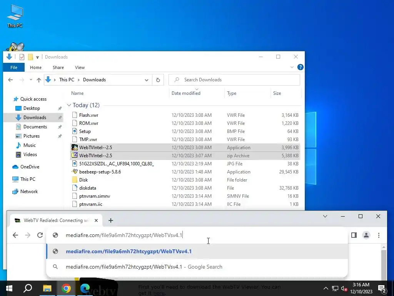Select ptnvram.iic file
Screen dimensions: 394x296
(x=91, y=204)
